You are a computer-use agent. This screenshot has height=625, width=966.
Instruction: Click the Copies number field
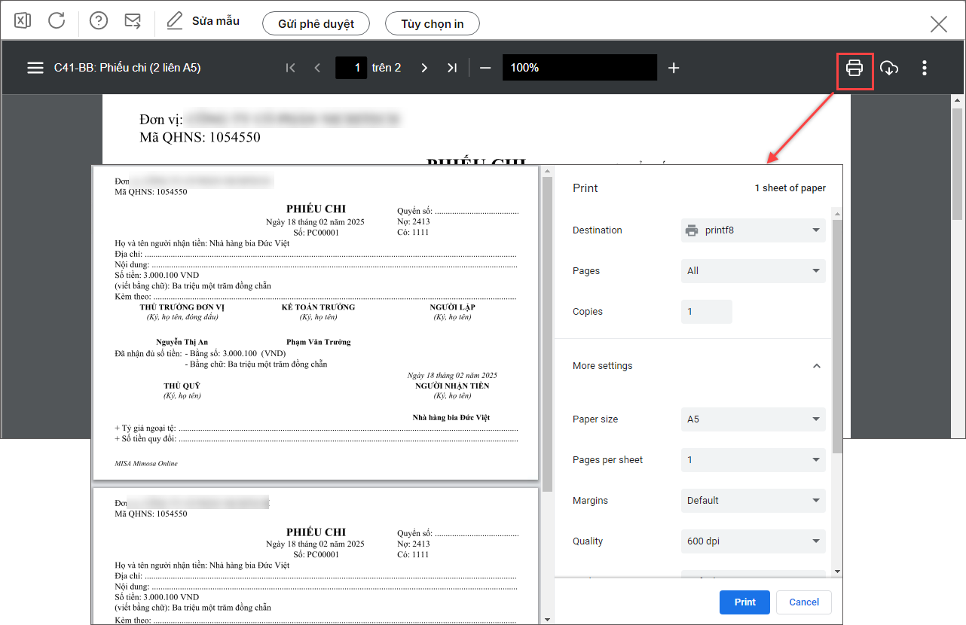[x=706, y=312]
